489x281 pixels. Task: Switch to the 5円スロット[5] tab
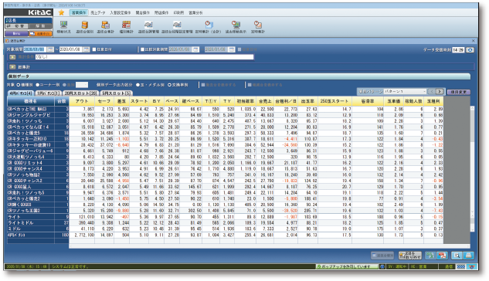117,93
